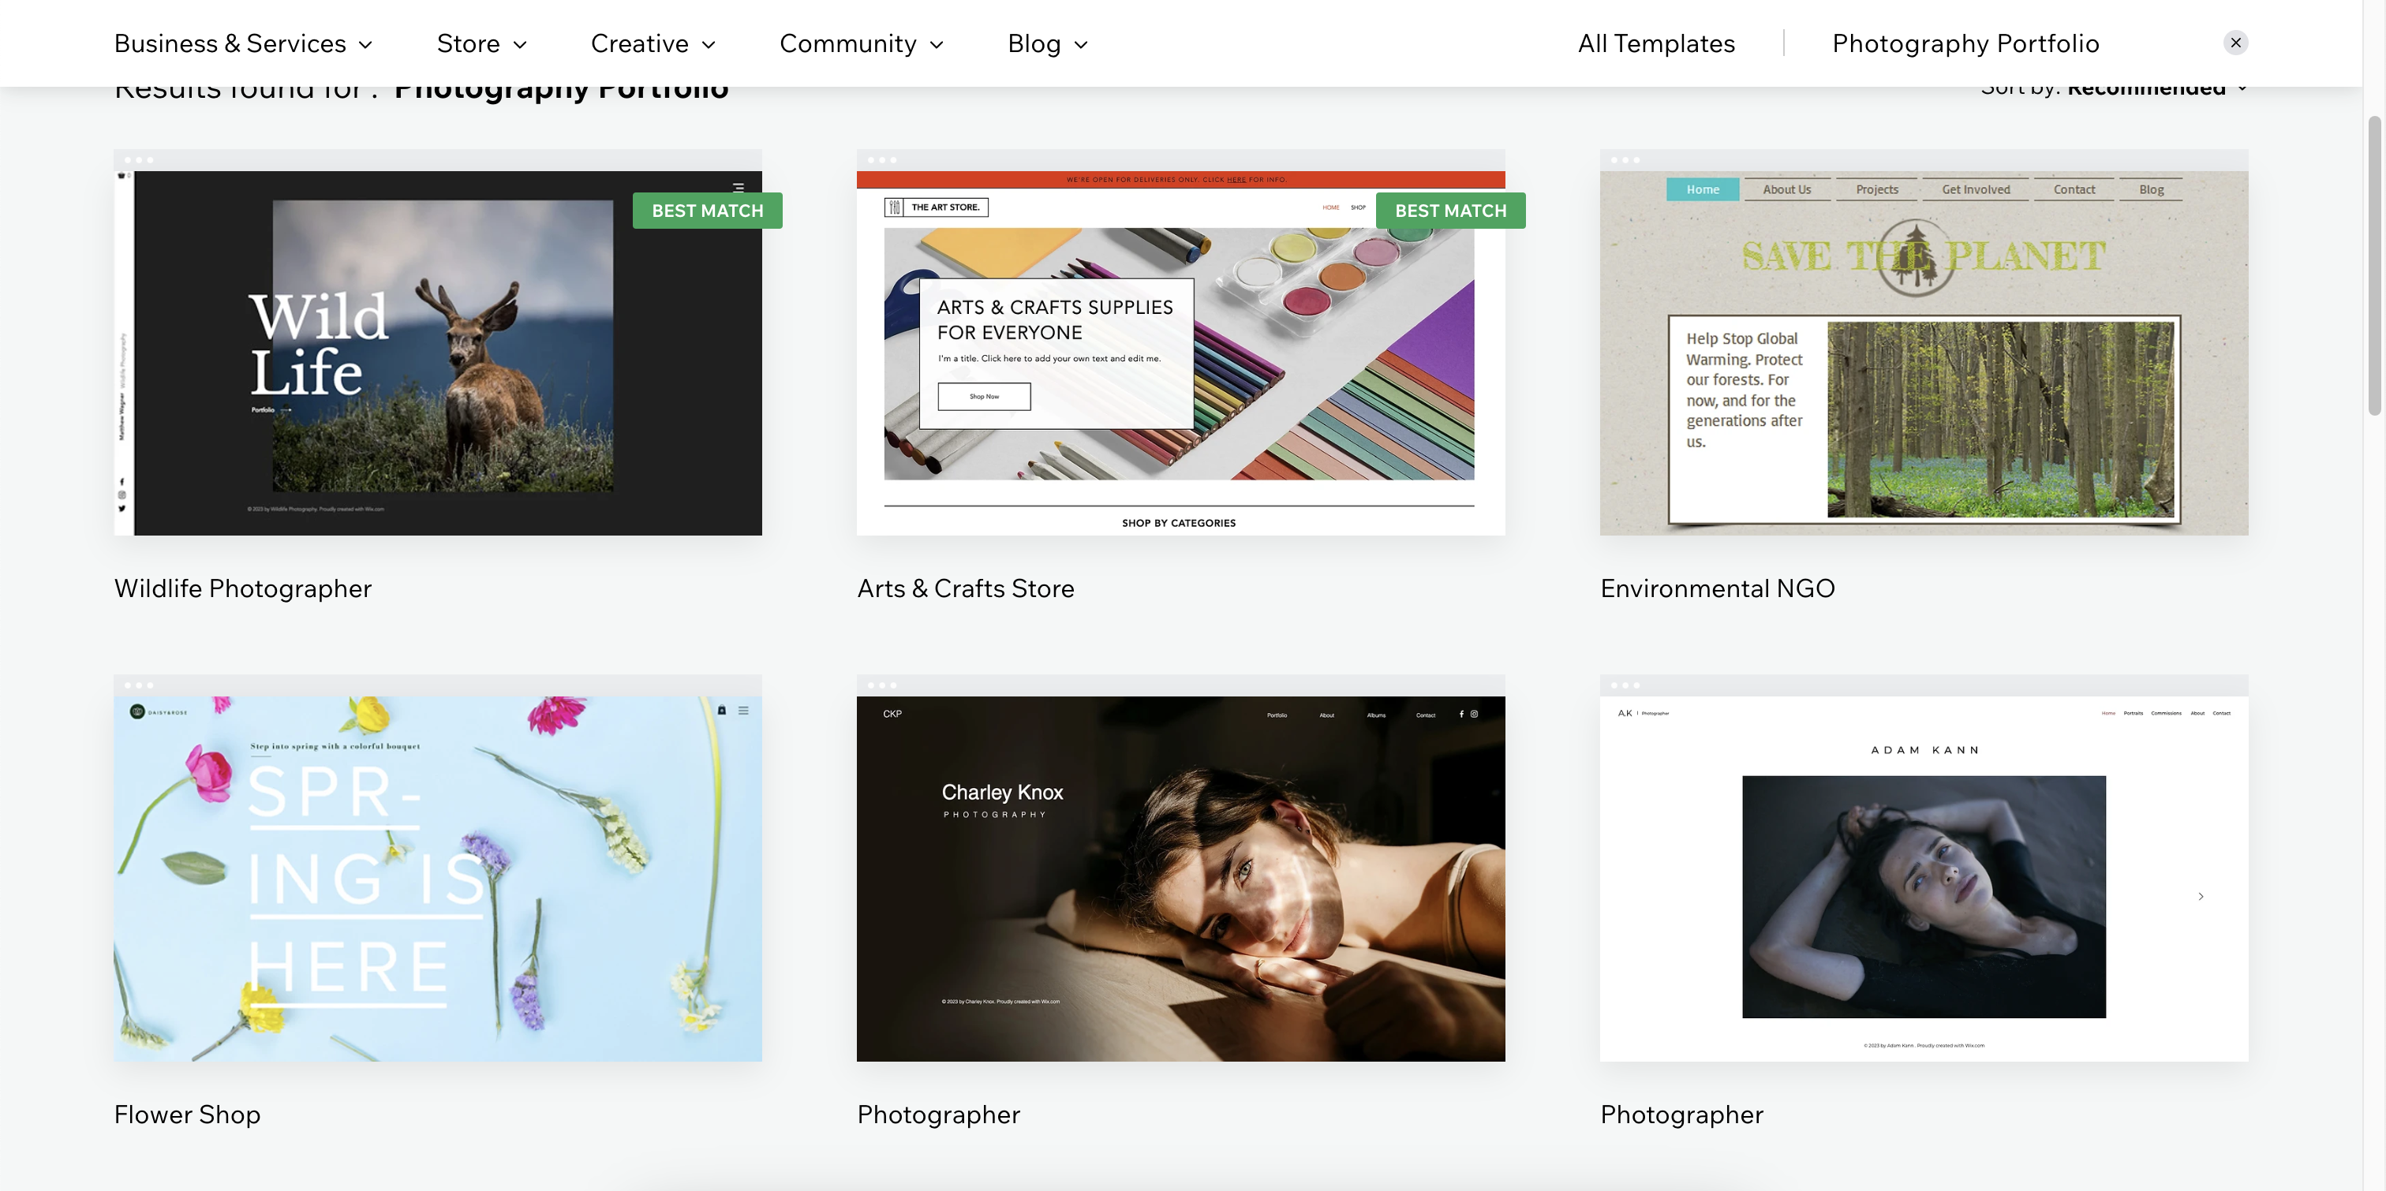Click the Flower Shop template title

pyautogui.click(x=187, y=1114)
